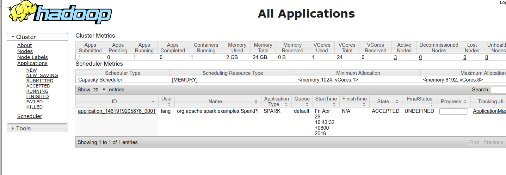Open application_1461919205876_0001 details
Screen dimensions: 506x175
(x=117, y=111)
